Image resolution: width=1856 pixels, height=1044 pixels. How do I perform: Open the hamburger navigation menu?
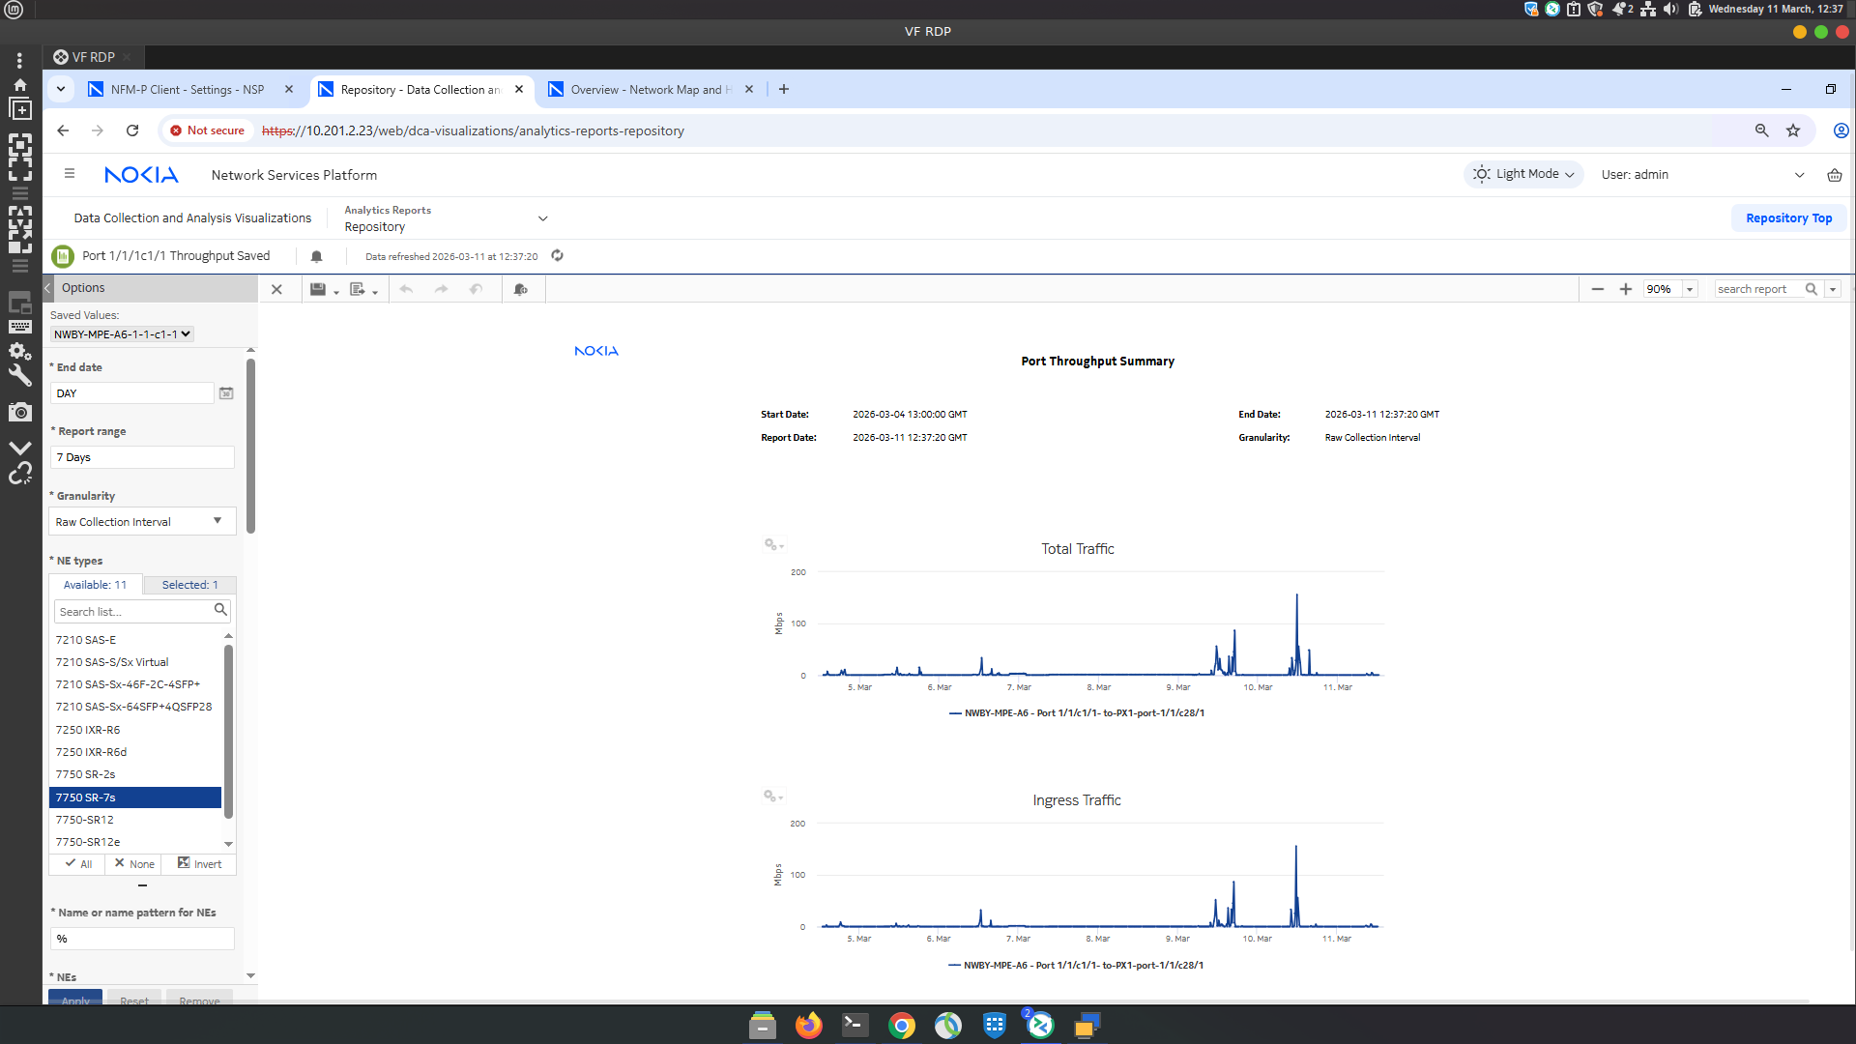70,174
